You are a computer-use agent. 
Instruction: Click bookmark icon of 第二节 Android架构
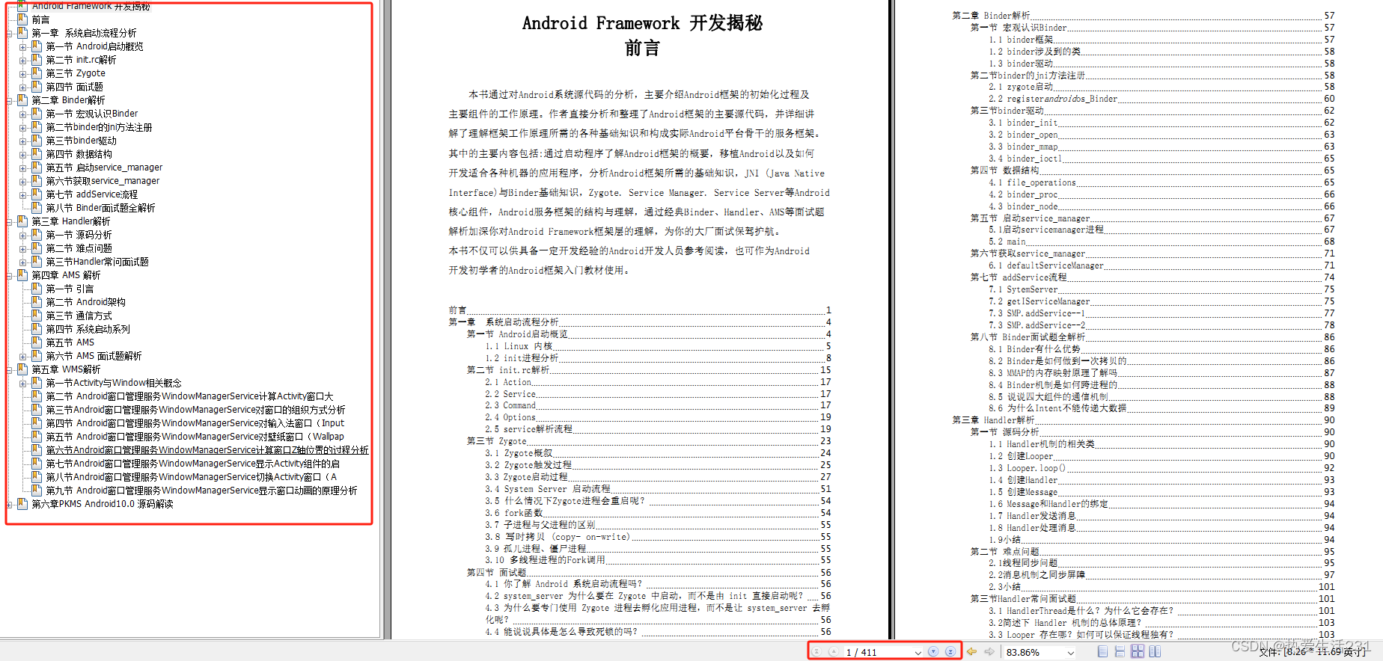[37, 302]
